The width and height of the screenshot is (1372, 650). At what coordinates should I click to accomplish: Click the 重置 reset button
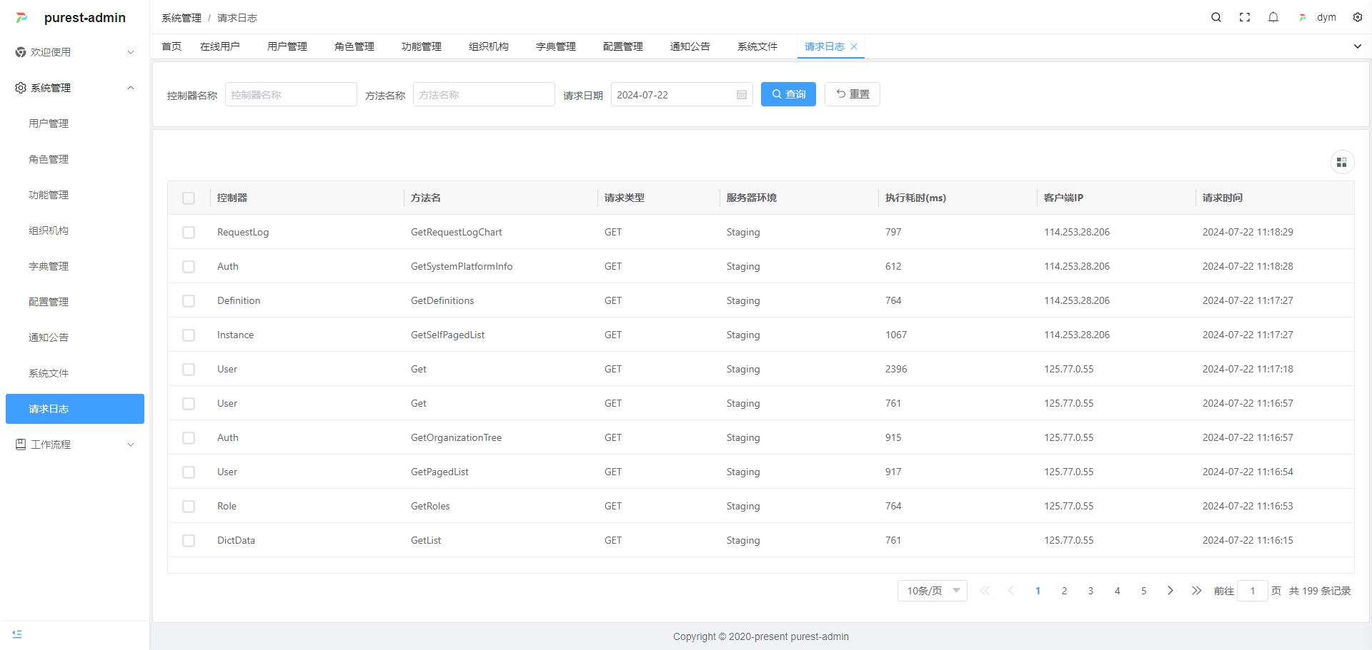pyautogui.click(x=852, y=94)
